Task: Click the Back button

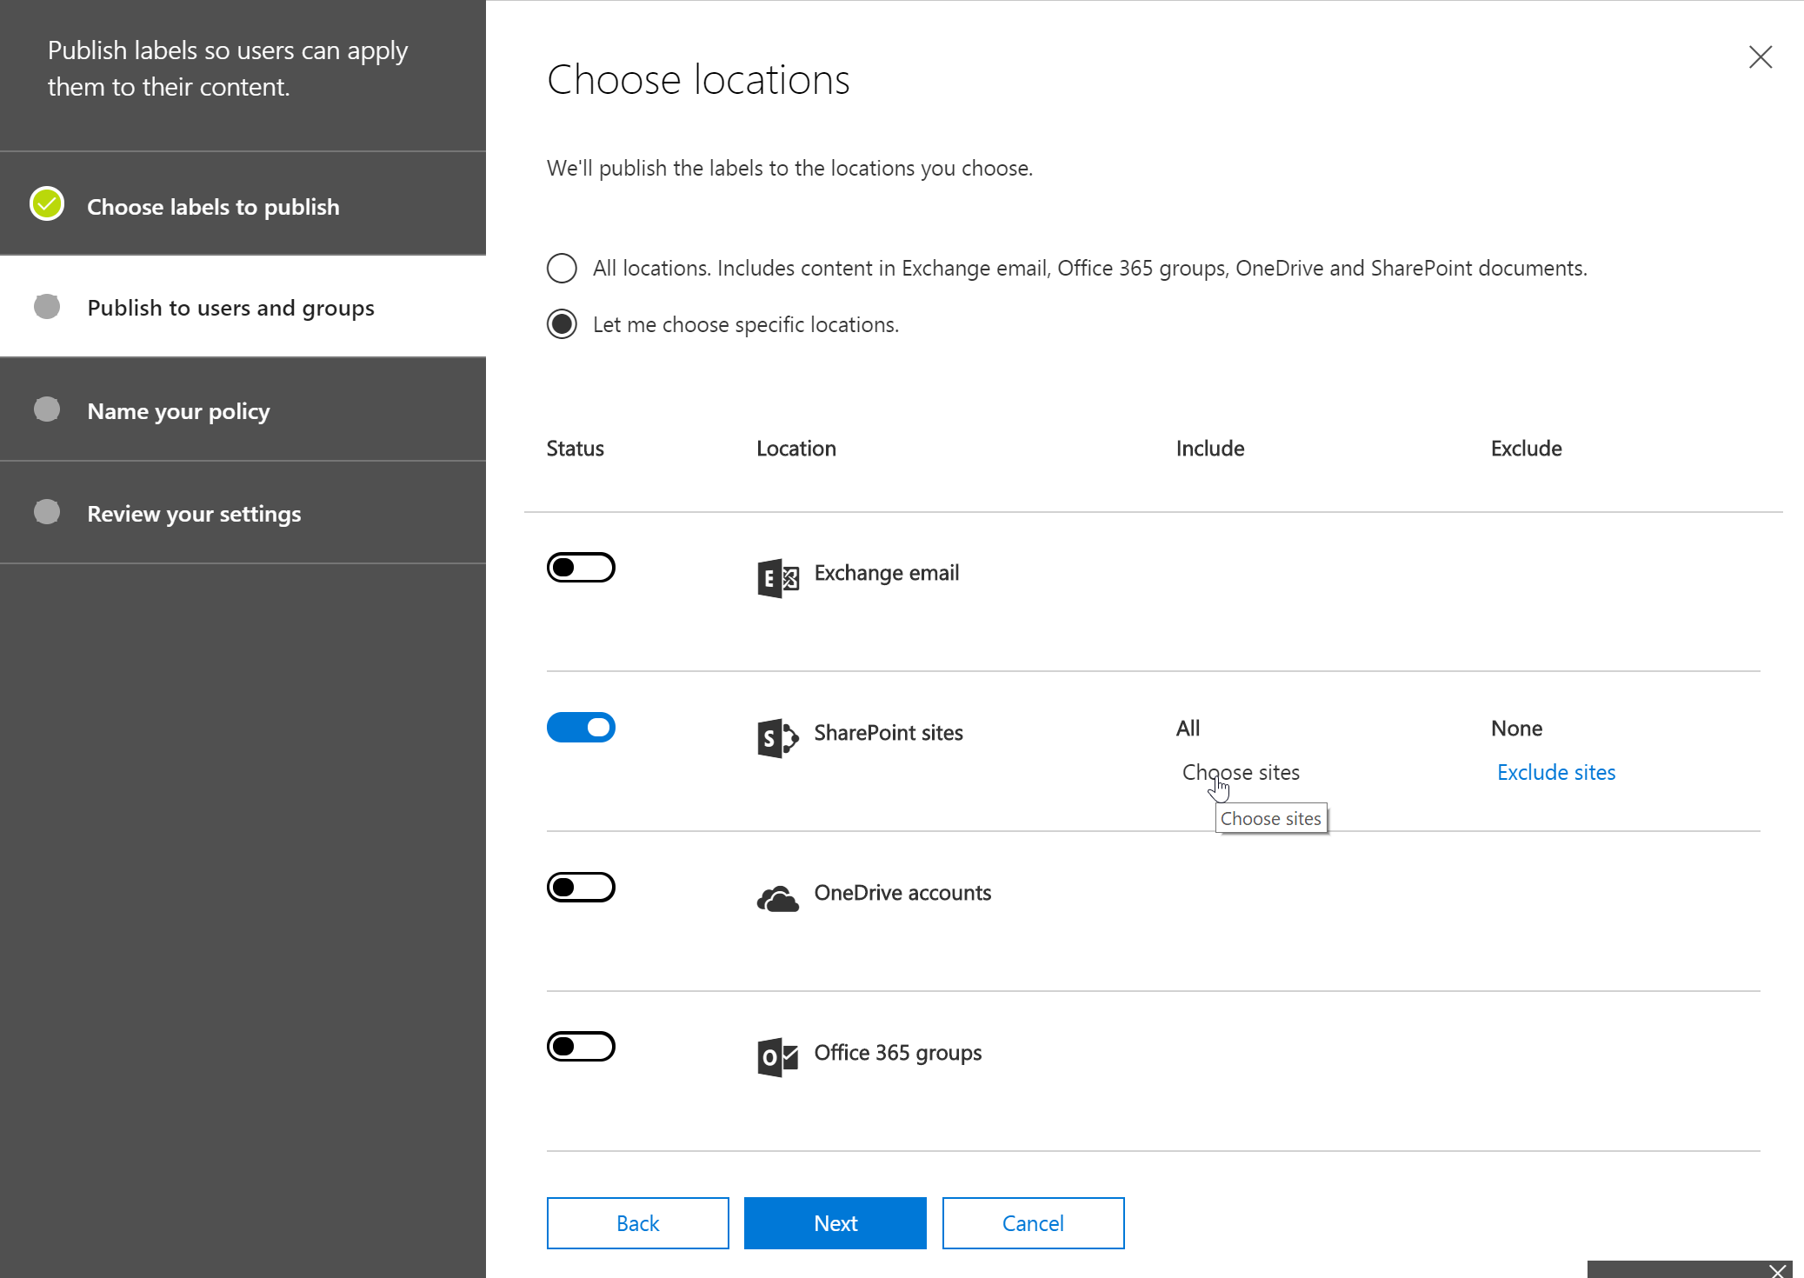Action: tap(637, 1223)
